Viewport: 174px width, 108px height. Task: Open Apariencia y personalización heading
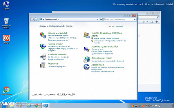[105, 47]
